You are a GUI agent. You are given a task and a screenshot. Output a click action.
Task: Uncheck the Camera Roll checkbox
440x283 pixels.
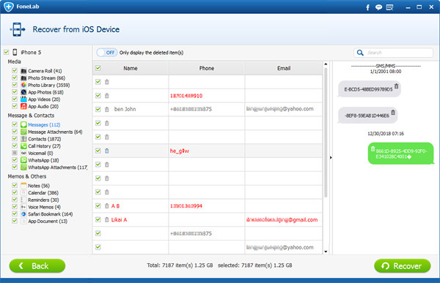15,70
